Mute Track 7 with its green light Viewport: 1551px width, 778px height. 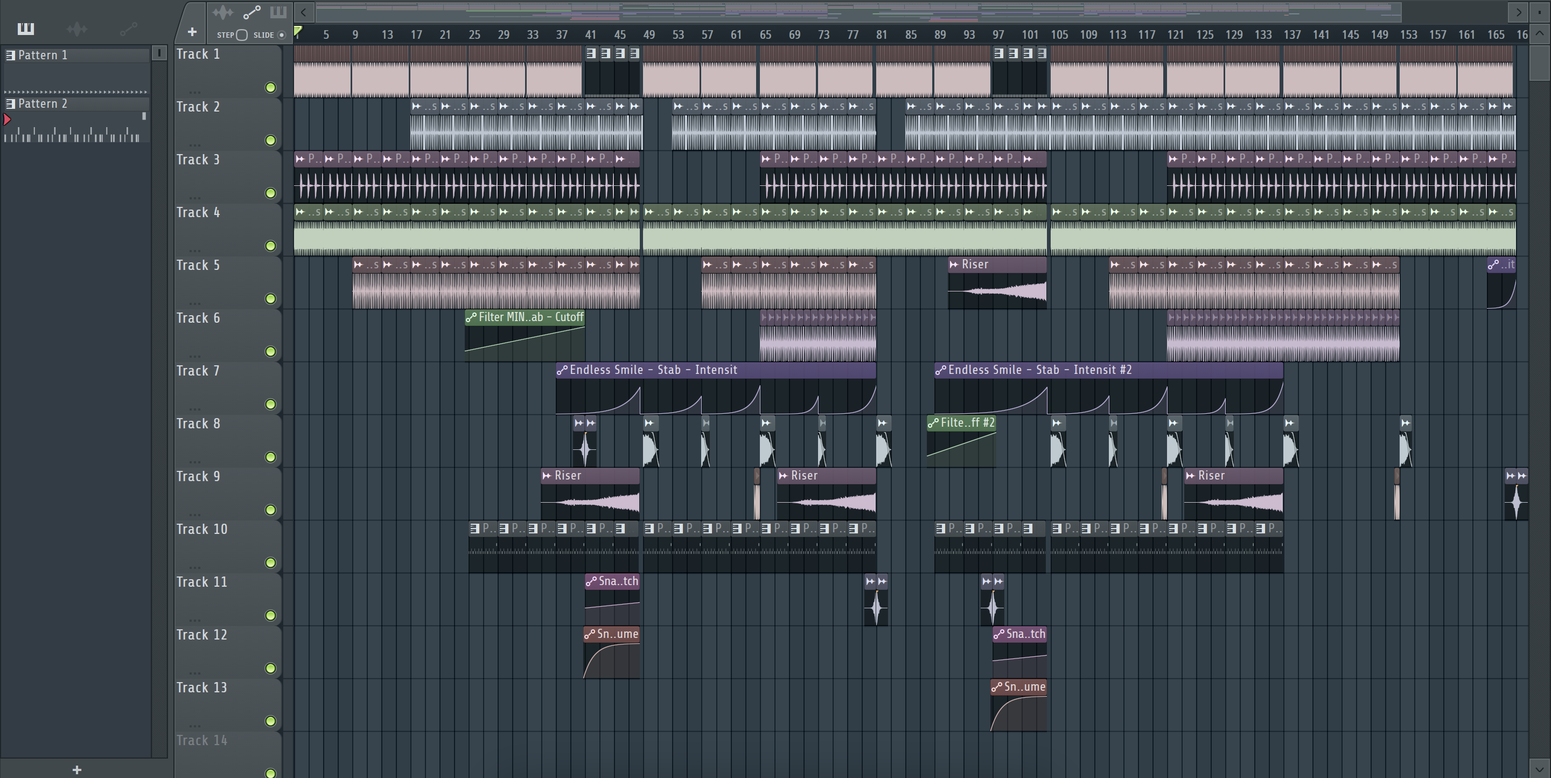point(271,404)
